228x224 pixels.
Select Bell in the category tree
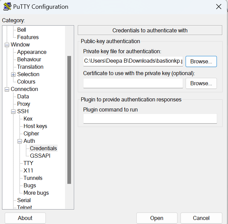[x=22, y=30]
